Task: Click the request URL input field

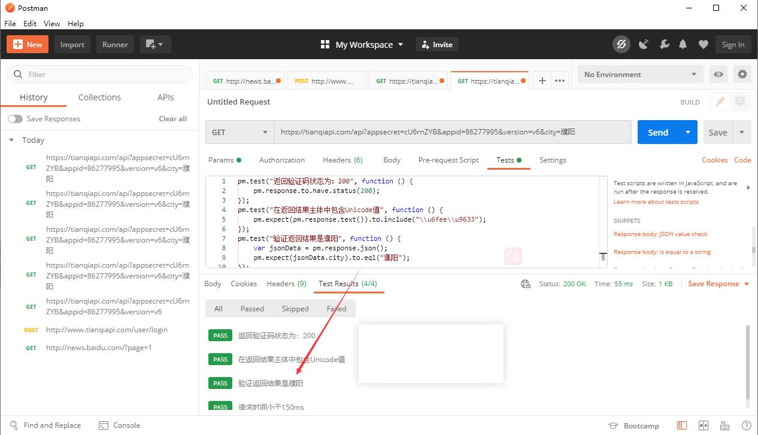Action: pyautogui.click(x=453, y=132)
